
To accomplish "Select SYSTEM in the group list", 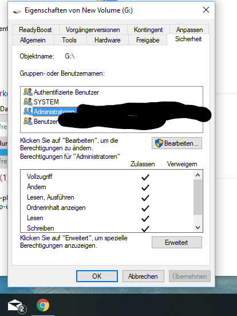I will (46, 102).
